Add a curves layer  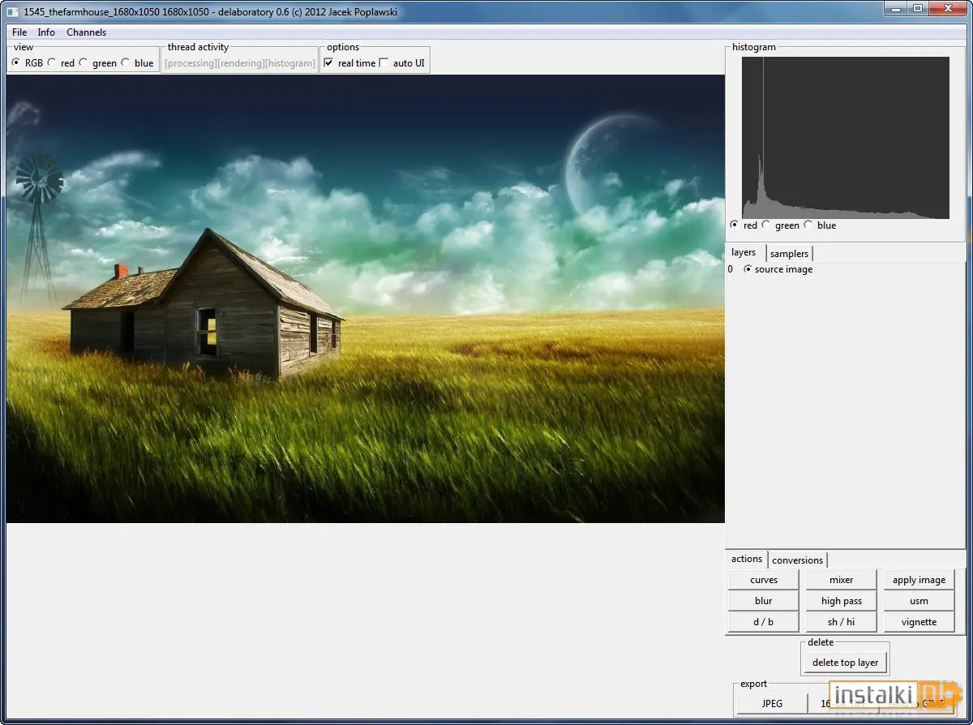(x=764, y=580)
